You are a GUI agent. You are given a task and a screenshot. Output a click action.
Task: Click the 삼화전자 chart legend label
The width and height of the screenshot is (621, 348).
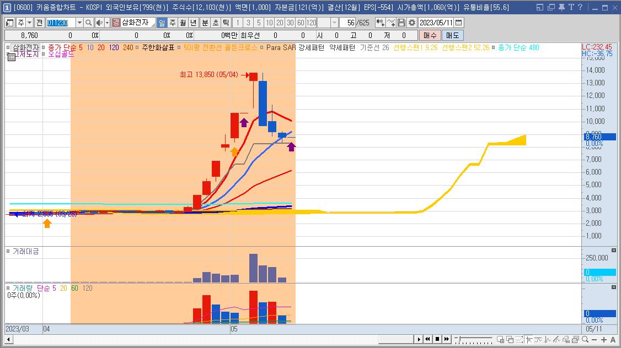pyautogui.click(x=26, y=47)
